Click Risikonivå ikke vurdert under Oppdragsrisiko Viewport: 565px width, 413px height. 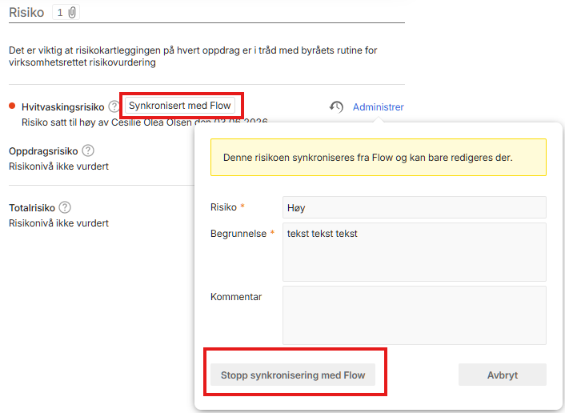[x=58, y=166]
